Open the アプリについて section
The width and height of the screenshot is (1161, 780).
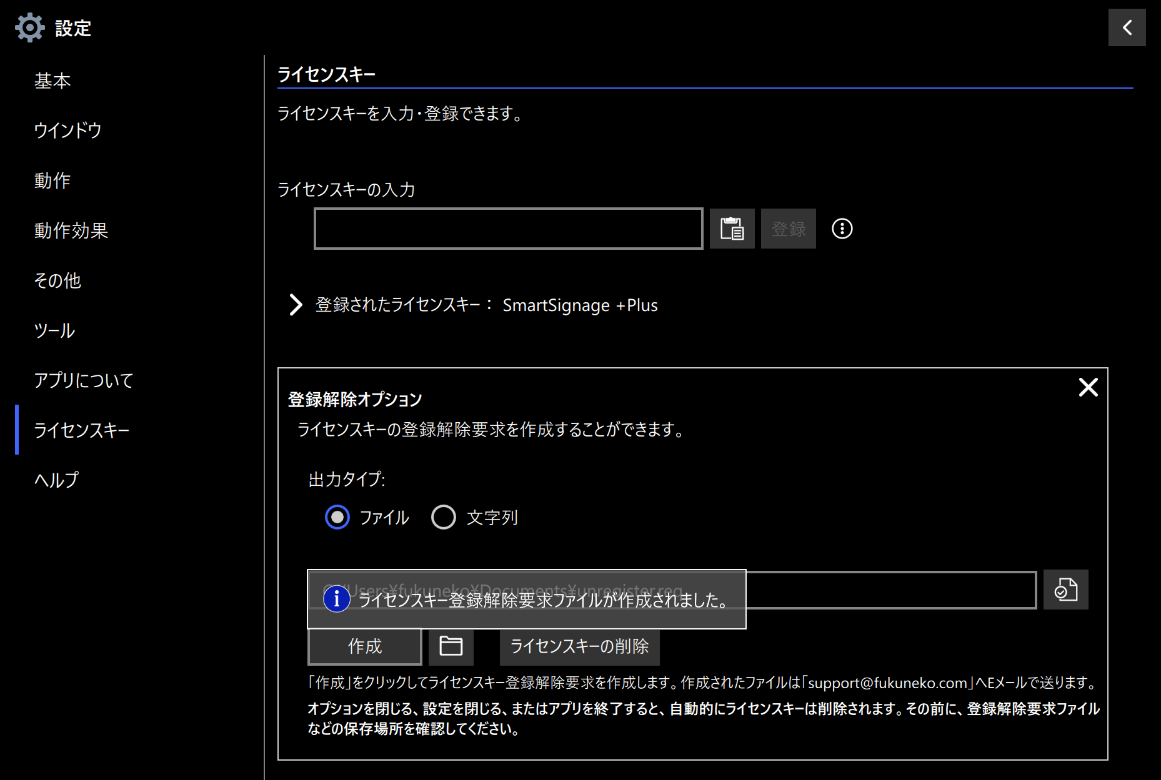pyautogui.click(x=84, y=380)
